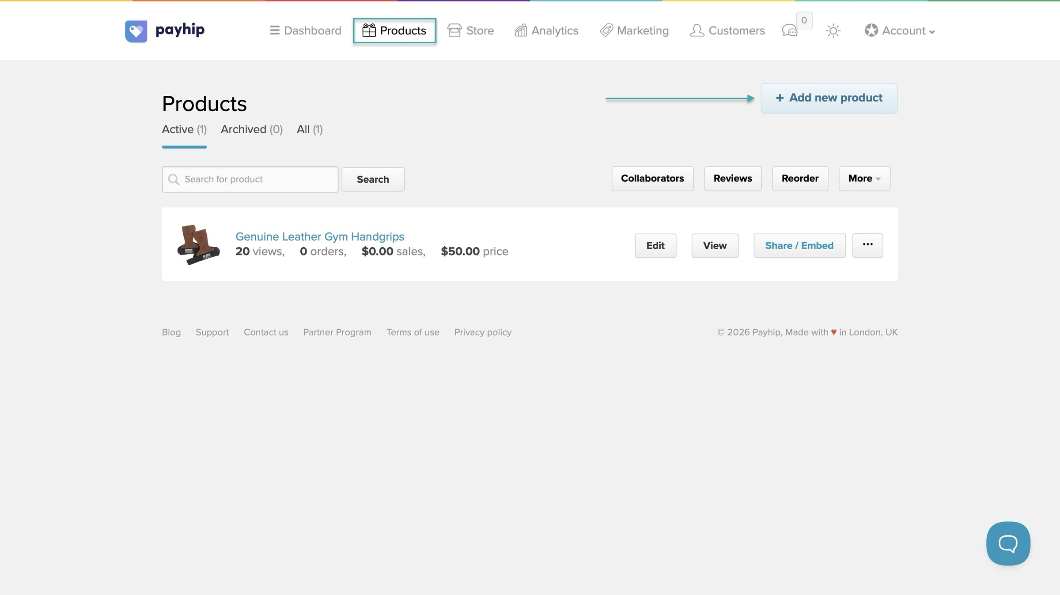Open Terms of use link

(413, 332)
